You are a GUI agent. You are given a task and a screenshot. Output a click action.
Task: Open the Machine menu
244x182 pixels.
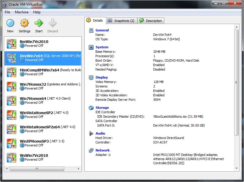[22, 12]
